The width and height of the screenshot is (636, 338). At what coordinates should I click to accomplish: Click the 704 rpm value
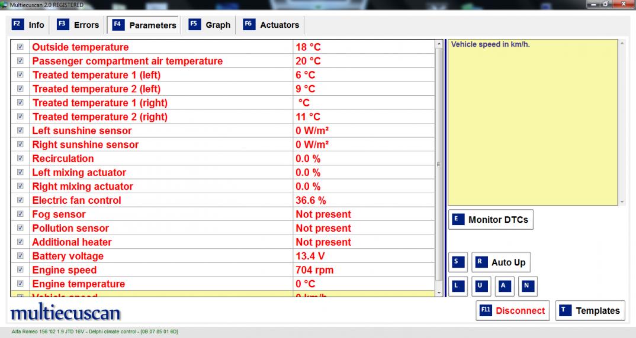point(314,270)
